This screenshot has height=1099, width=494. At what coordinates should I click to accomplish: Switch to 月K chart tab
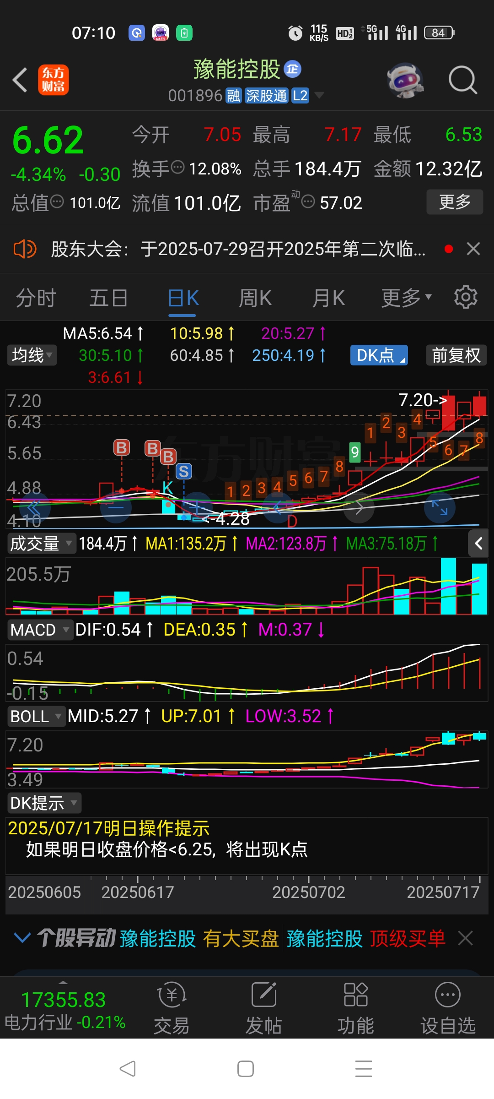(x=328, y=298)
